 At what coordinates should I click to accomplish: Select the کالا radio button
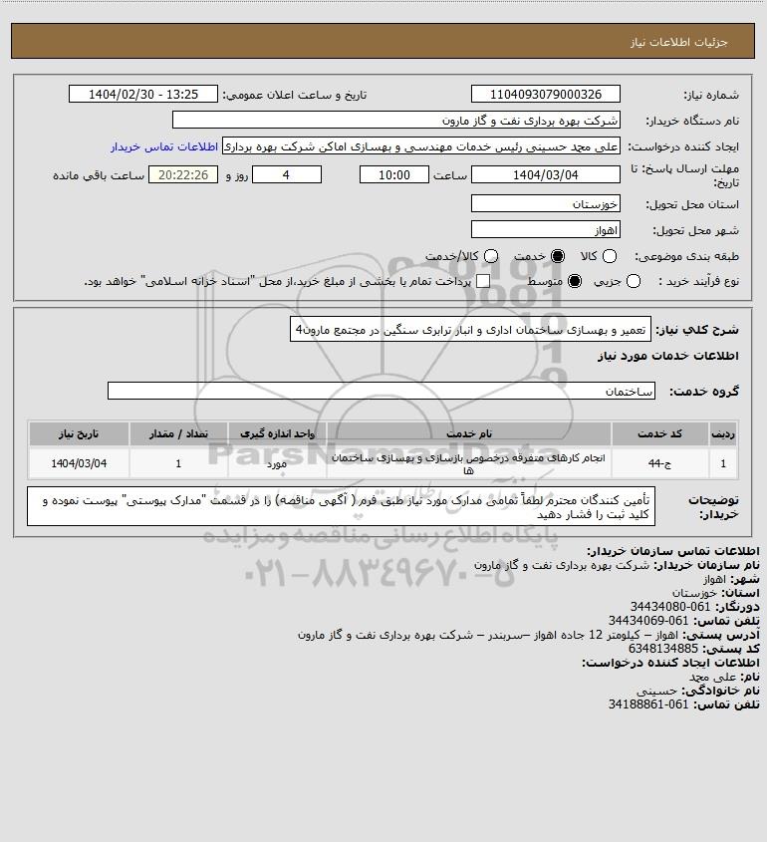(x=610, y=257)
